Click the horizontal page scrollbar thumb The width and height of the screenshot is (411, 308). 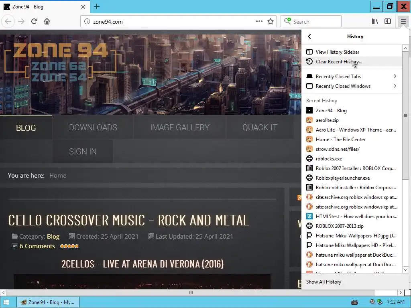[x=191, y=292]
